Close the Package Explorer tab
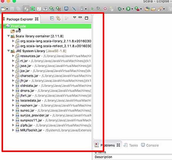The height and width of the screenshot is (160, 172). [x=37, y=19]
